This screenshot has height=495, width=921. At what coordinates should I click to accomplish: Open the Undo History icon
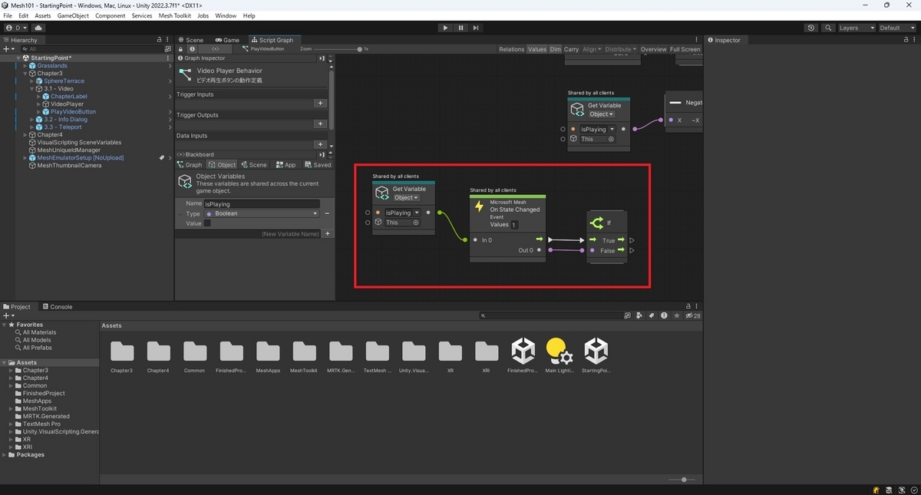[x=812, y=28]
